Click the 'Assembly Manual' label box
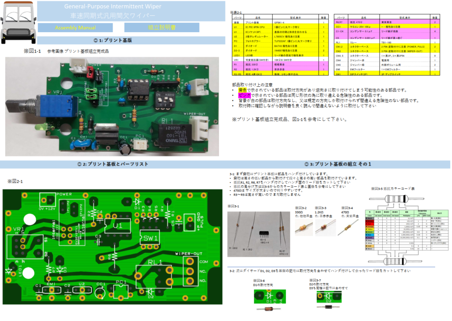Viewport: 452px width, 321px height. coord(75,28)
